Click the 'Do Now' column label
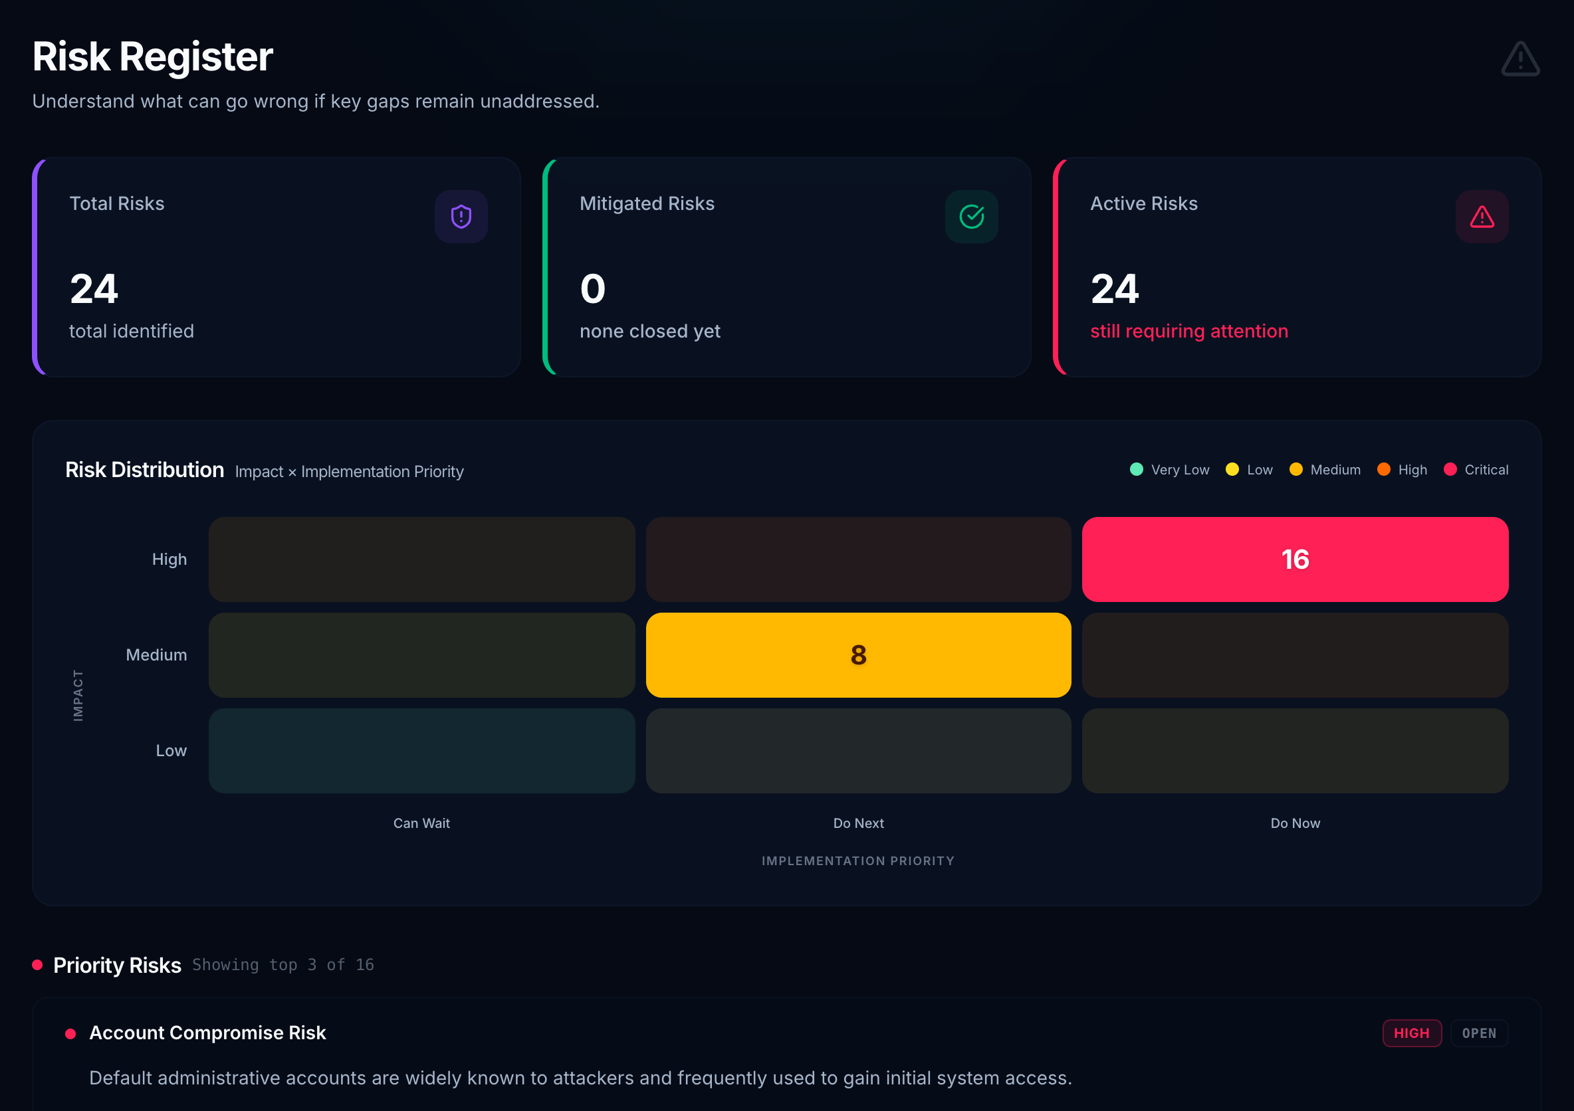 [1295, 823]
